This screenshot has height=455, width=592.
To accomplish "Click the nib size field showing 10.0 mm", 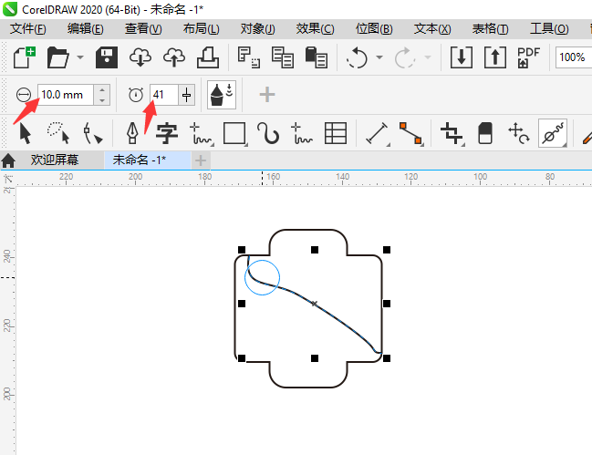I will 64,95.
